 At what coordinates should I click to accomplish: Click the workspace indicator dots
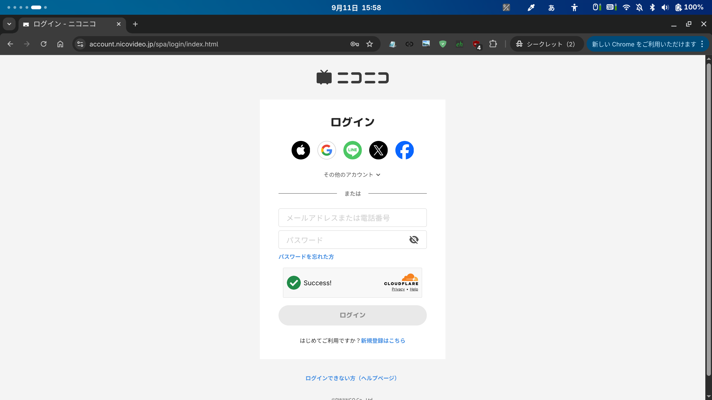[x=27, y=8]
